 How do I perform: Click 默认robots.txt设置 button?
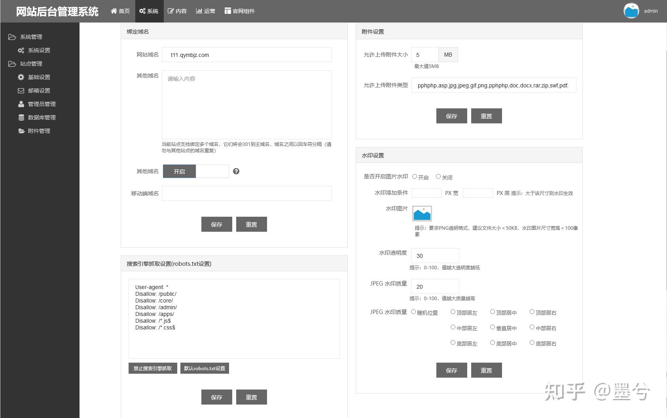coord(205,368)
